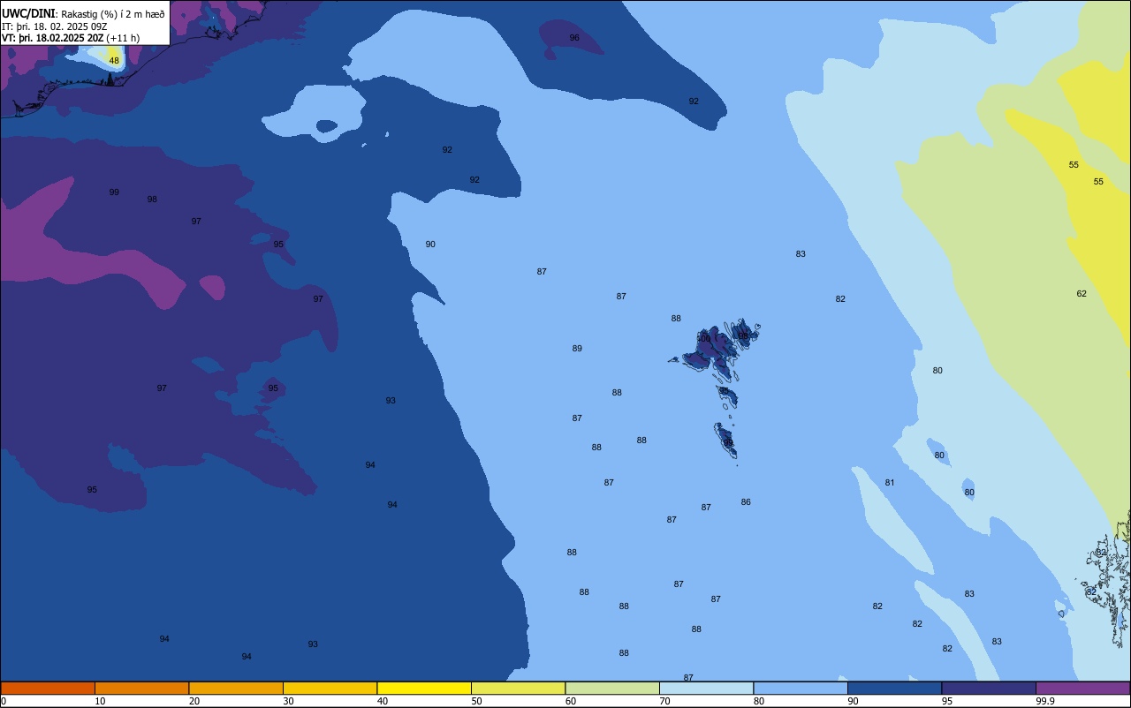This screenshot has width=1131, height=708.
Task: Click the legend tick label '70'
Action: (664, 701)
